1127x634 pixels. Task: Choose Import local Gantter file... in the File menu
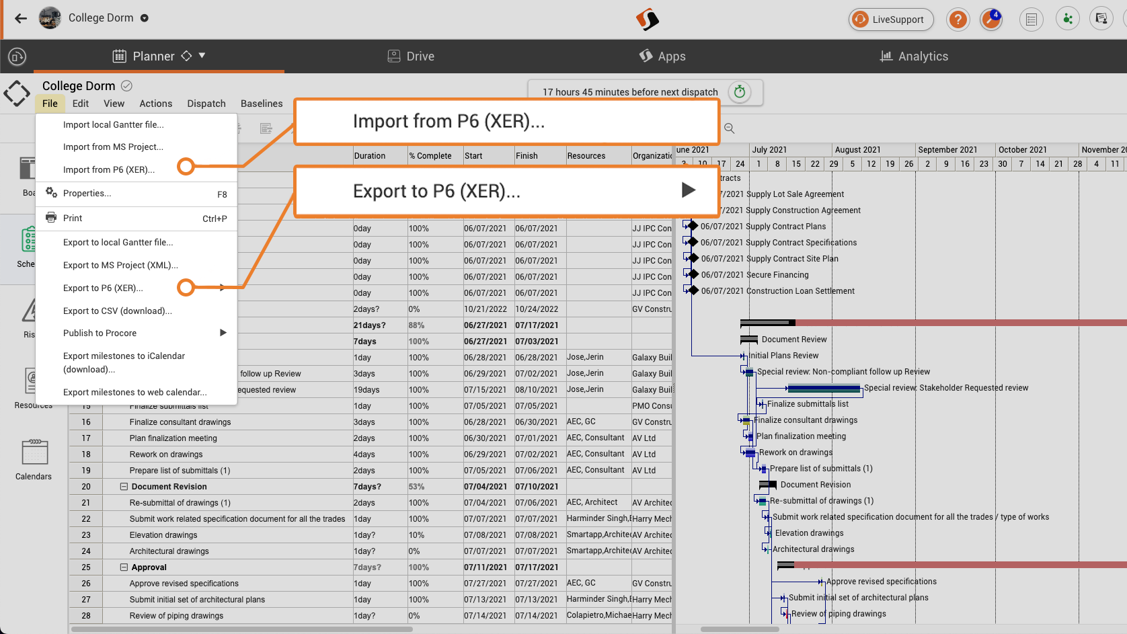tap(136, 124)
